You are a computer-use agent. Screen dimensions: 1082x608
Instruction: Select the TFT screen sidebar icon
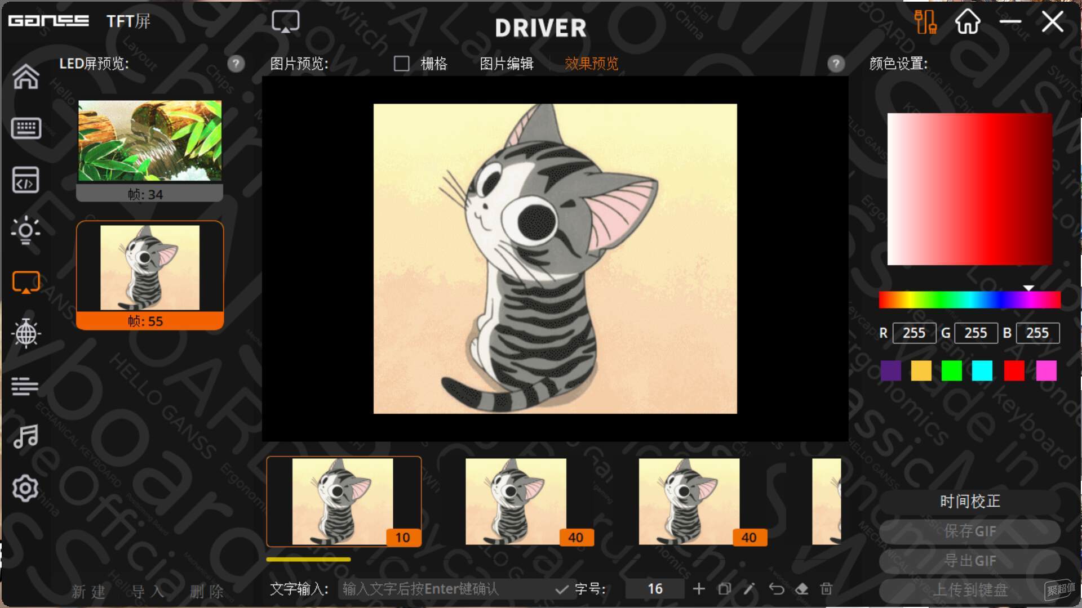[26, 283]
